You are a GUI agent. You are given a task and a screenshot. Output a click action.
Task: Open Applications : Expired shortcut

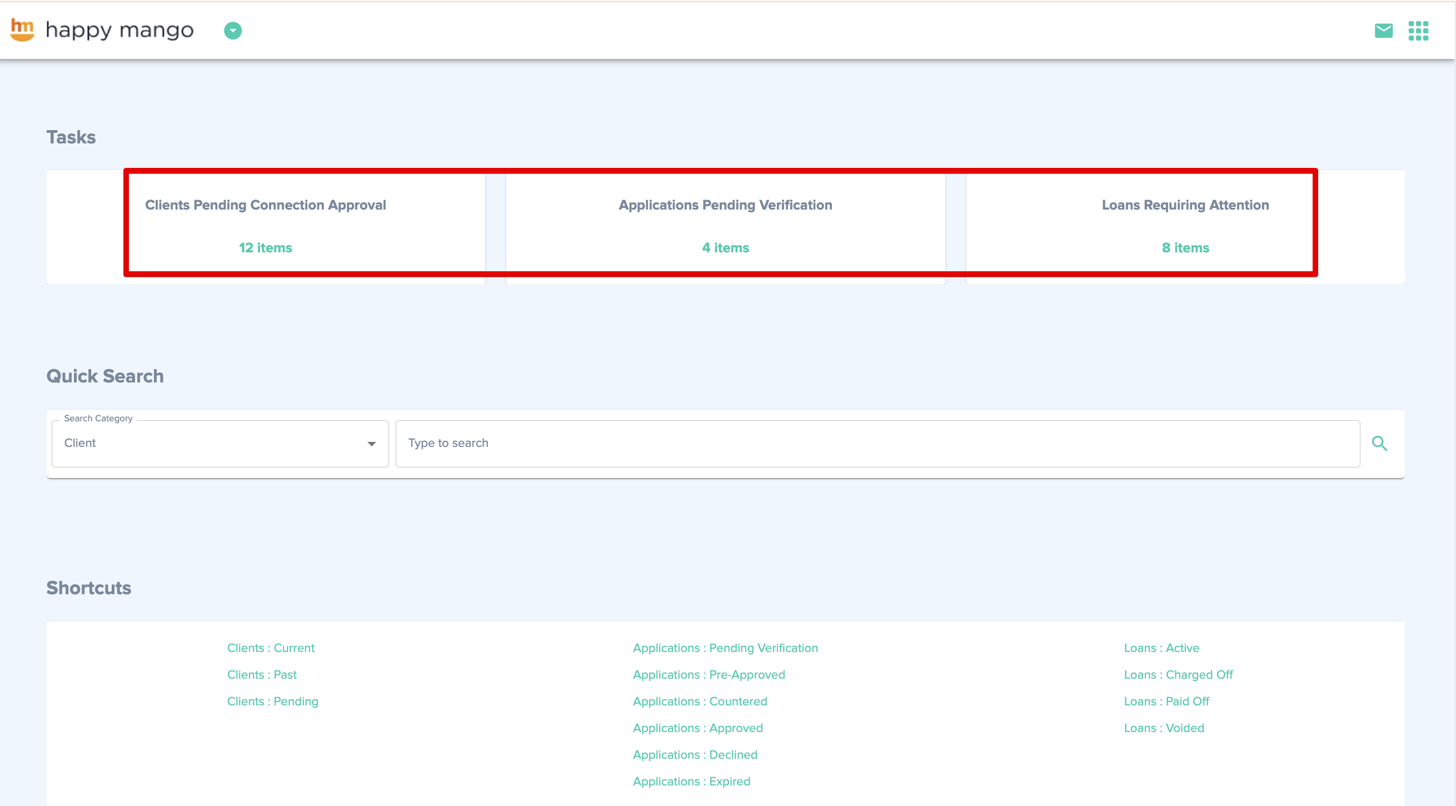coord(691,781)
